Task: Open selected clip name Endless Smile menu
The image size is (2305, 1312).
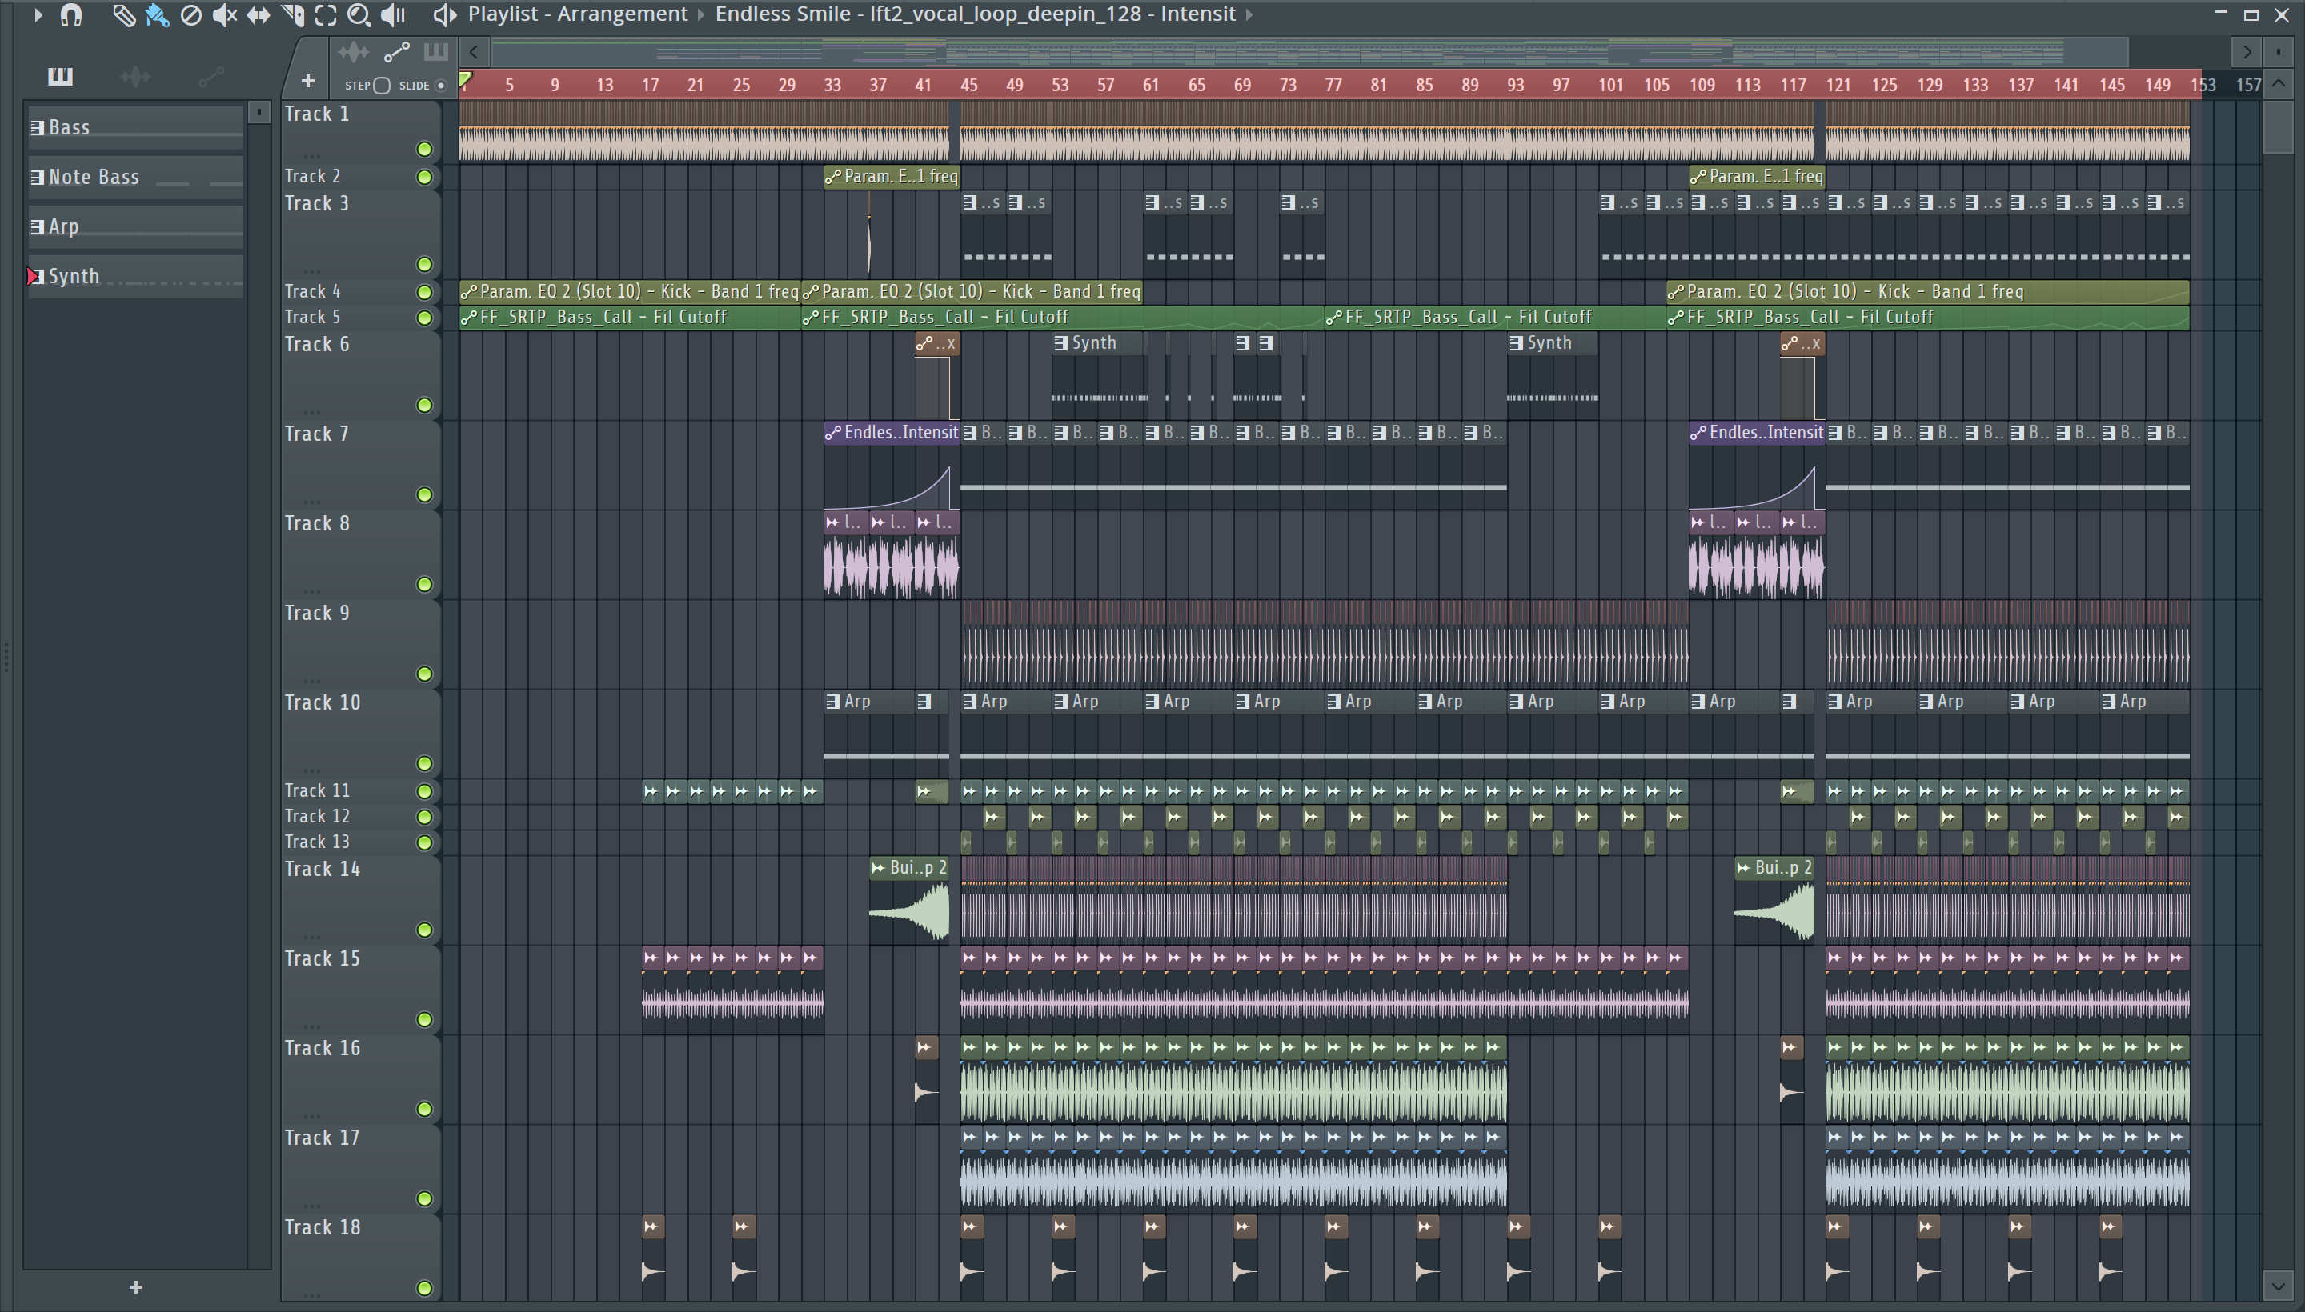Action: point(976,14)
